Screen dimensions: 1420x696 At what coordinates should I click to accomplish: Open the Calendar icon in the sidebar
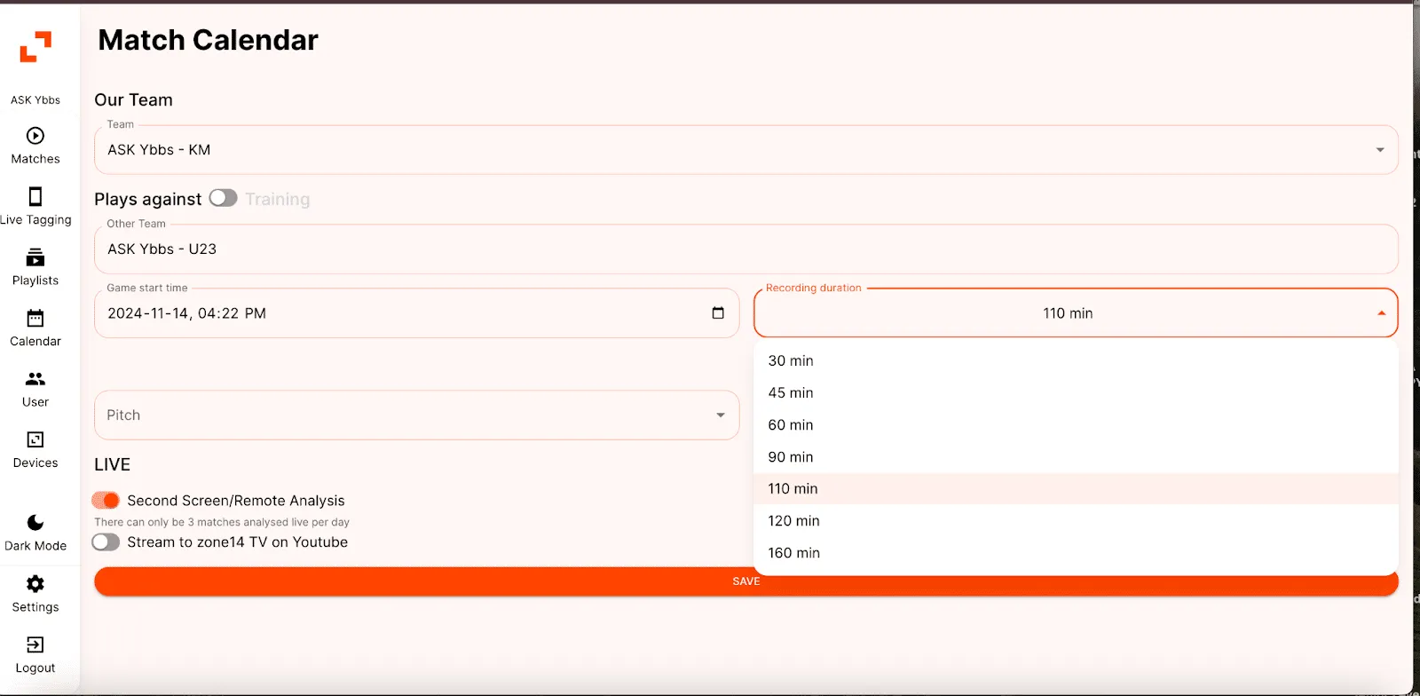point(35,318)
